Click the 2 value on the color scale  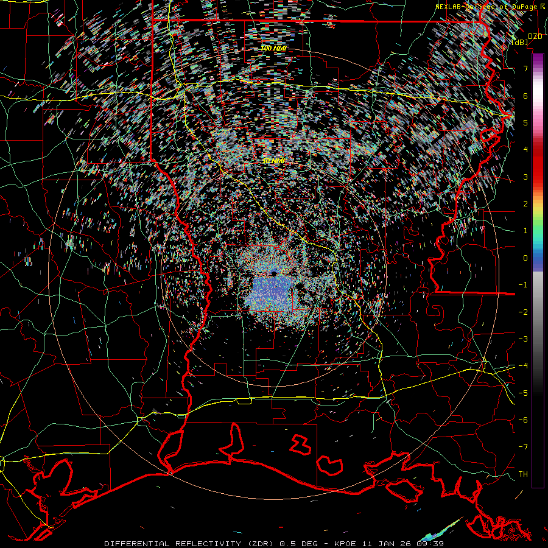pyautogui.click(x=525, y=204)
